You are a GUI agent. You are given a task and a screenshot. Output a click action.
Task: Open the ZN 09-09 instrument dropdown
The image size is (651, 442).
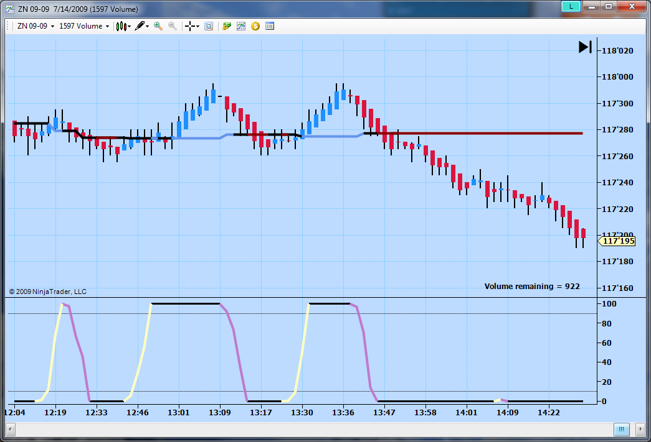(x=36, y=26)
